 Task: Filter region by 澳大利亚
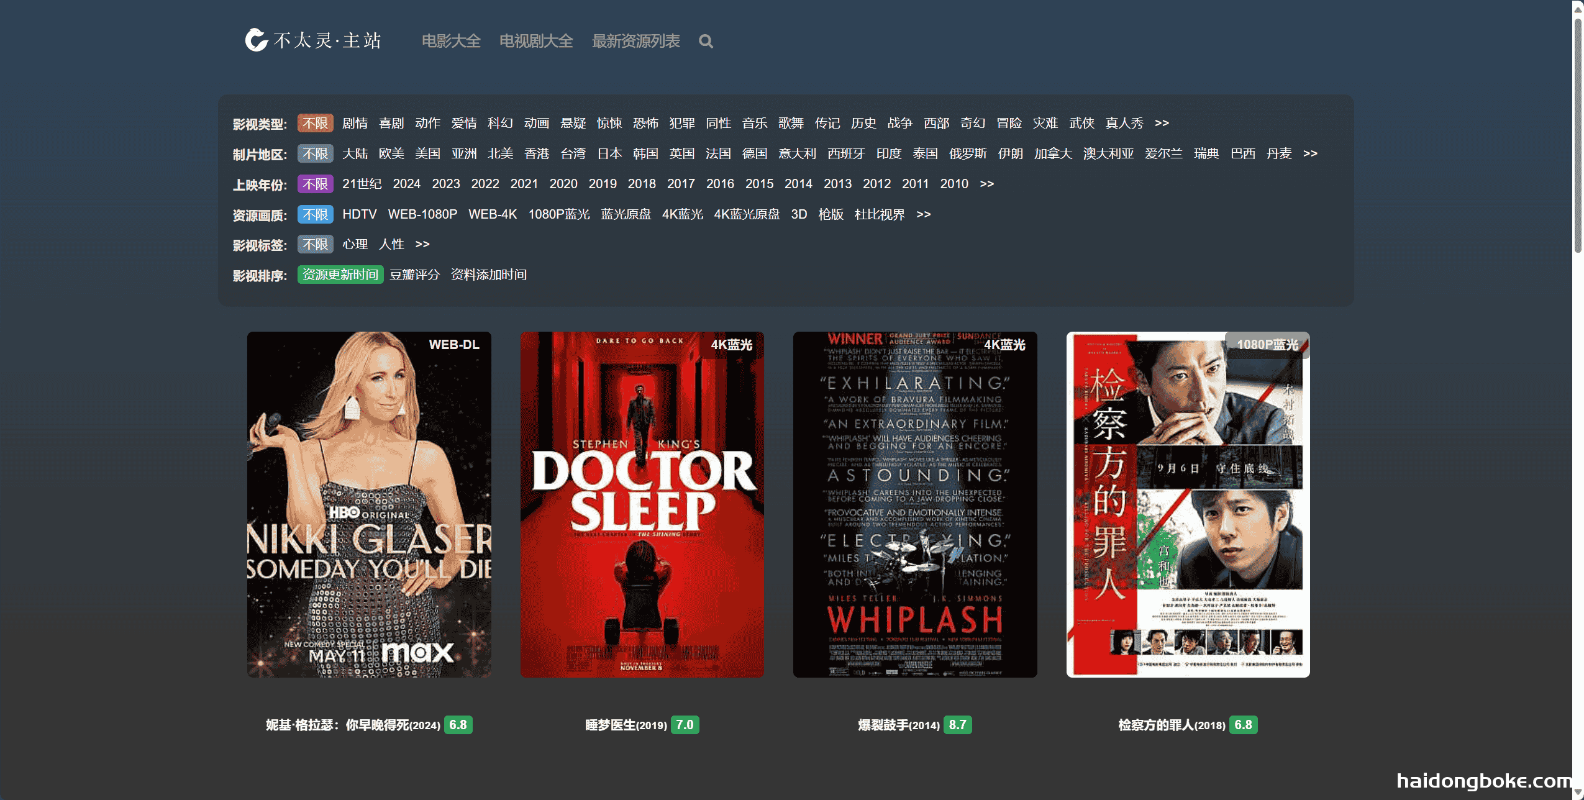point(1109,153)
